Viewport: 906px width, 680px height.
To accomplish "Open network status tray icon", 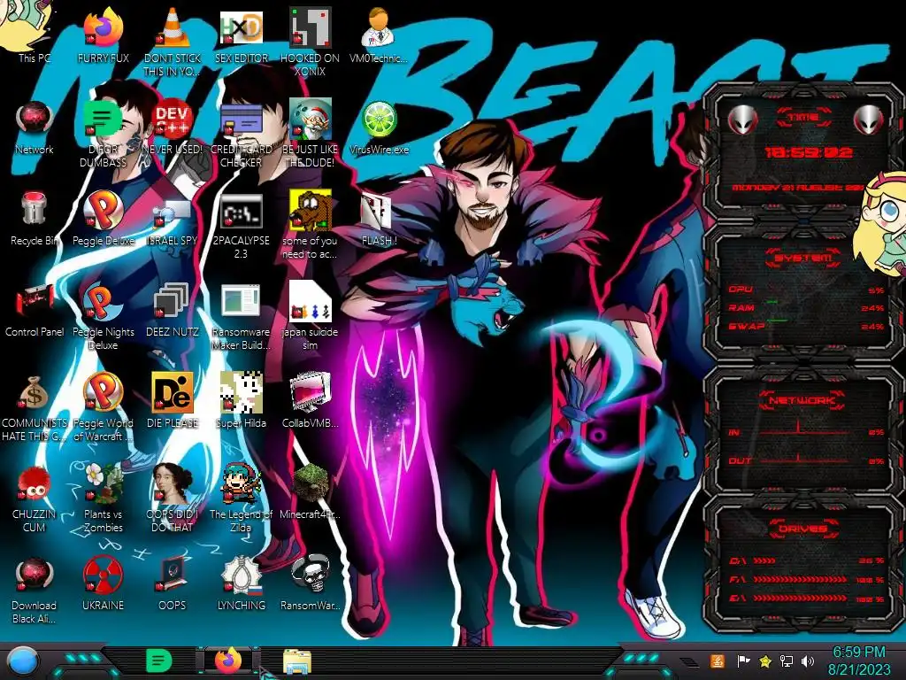I will pyautogui.click(x=786, y=661).
